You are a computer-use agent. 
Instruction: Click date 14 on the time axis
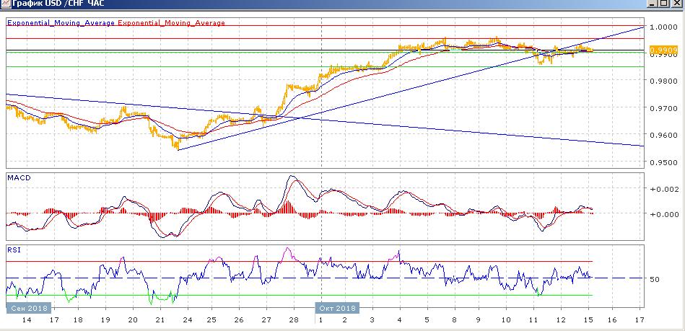[x=26, y=319]
